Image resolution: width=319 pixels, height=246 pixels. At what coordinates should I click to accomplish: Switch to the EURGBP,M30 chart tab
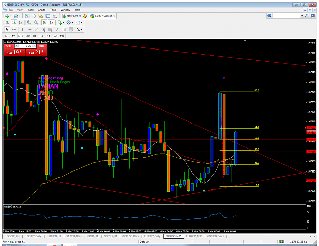(194, 236)
